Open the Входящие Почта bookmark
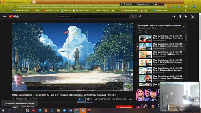The image size is (201, 113). tap(21, 10)
